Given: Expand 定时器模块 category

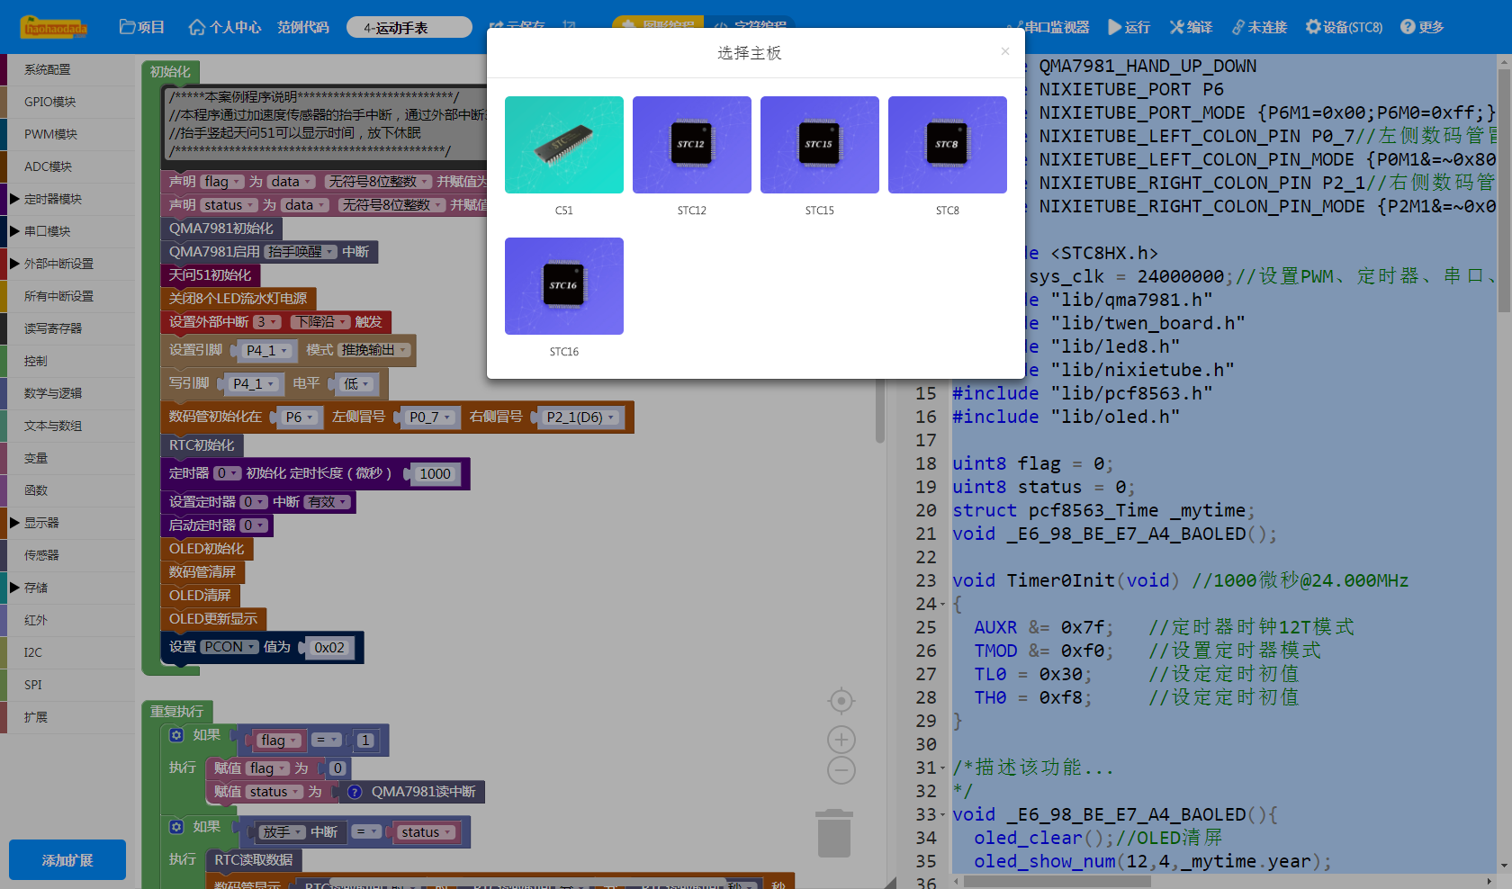Looking at the screenshot, I should (67, 199).
